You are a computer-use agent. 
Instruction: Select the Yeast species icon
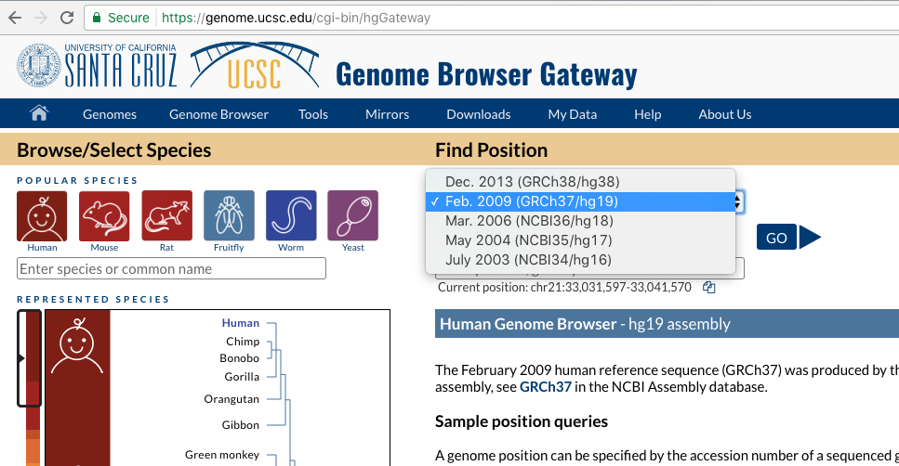(352, 215)
